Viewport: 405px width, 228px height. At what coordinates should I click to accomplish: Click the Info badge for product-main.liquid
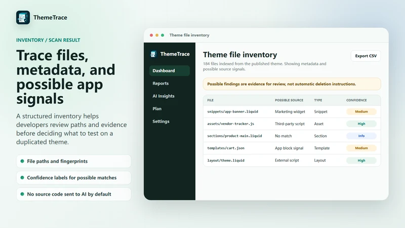click(361, 136)
